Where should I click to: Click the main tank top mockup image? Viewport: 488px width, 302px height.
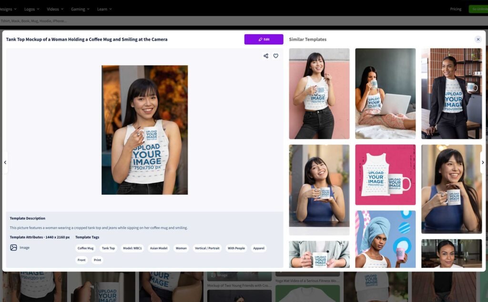pos(144,130)
